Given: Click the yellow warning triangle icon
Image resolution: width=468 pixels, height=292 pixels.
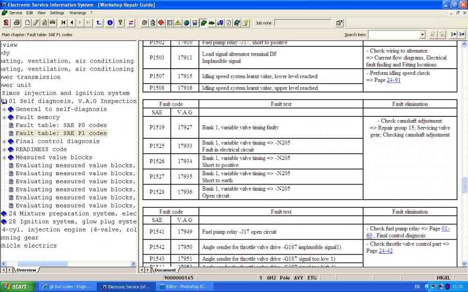Looking at the screenshot, I should click(x=178, y=22).
